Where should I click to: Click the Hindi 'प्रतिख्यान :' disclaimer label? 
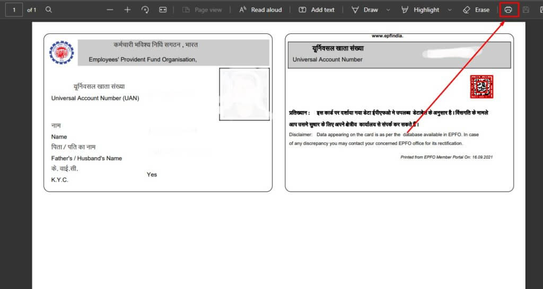coord(300,113)
